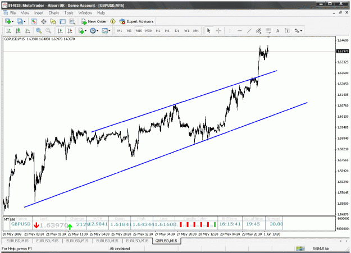
Task: Open the Data Window crosshair icon
Action: coord(44,21)
